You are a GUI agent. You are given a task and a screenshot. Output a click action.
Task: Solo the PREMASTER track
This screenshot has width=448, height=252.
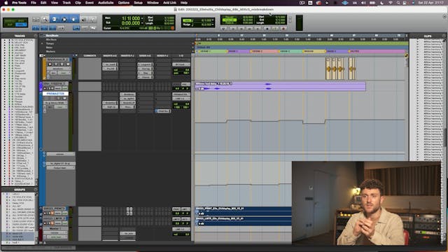58,98
